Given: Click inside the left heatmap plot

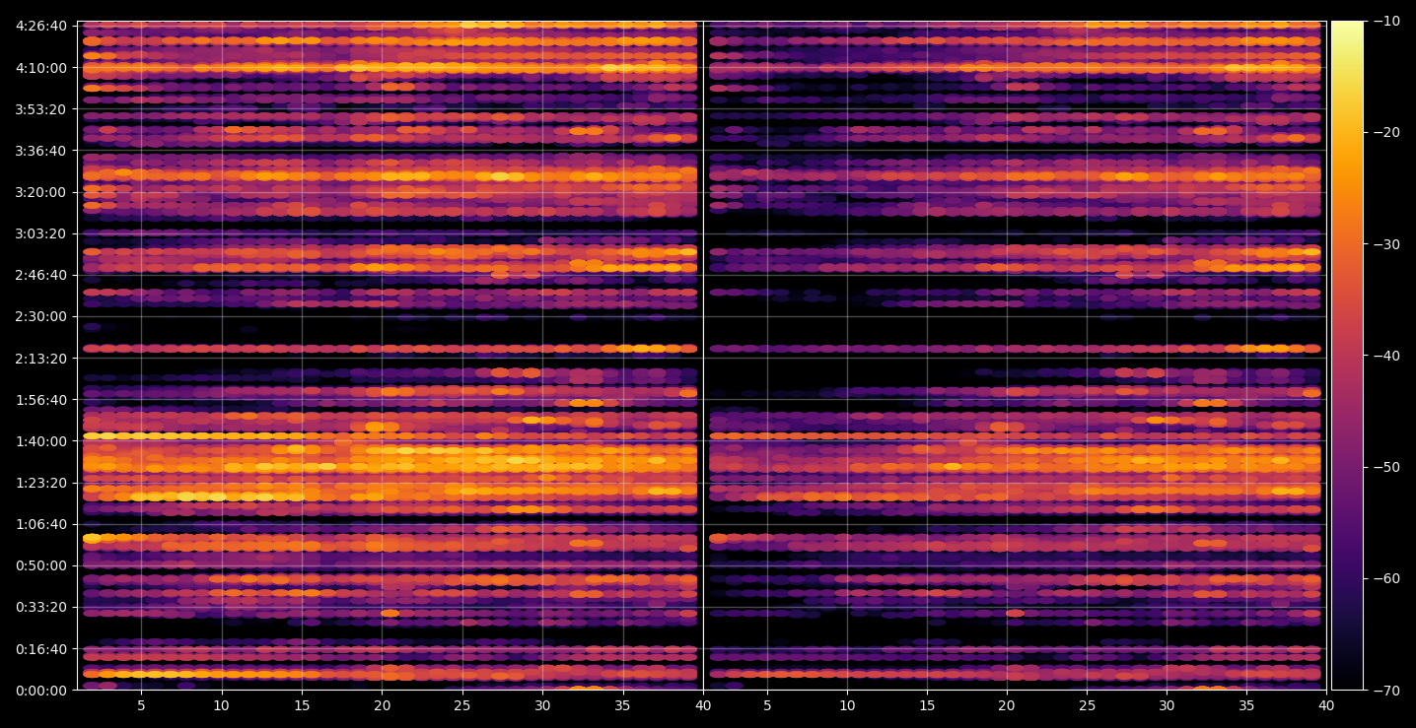Looking at the screenshot, I should tap(389, 356).
